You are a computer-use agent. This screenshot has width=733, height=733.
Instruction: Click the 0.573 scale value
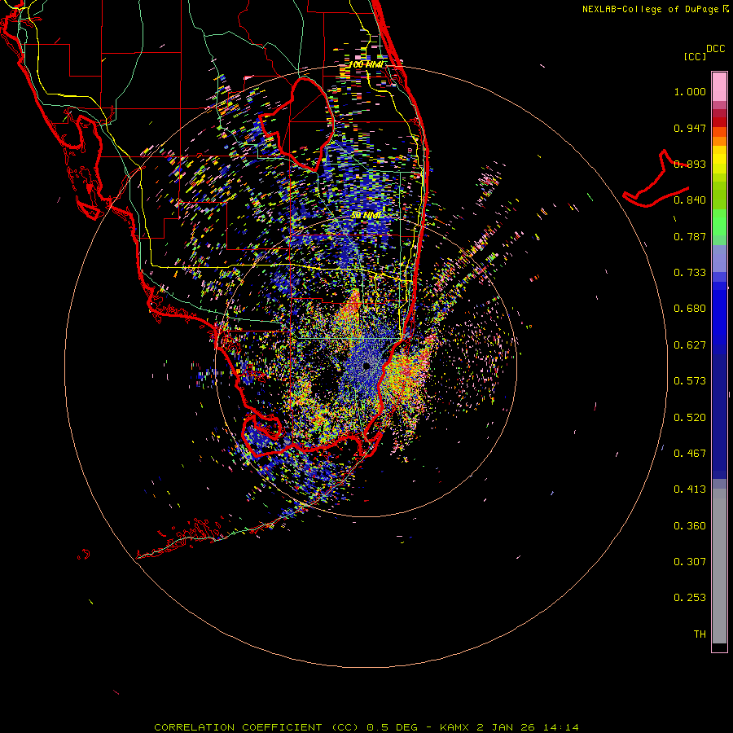690,381
